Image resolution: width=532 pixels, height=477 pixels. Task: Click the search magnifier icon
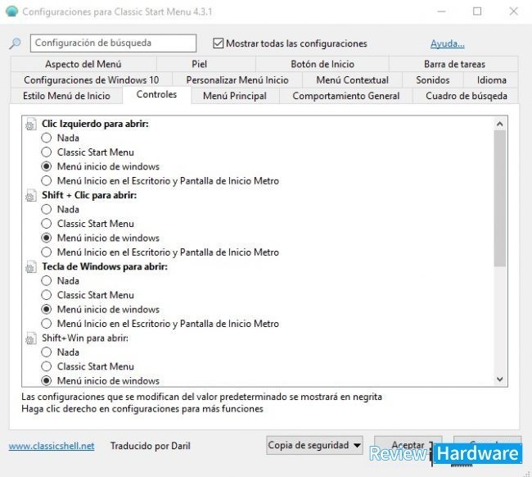point(15,43)
